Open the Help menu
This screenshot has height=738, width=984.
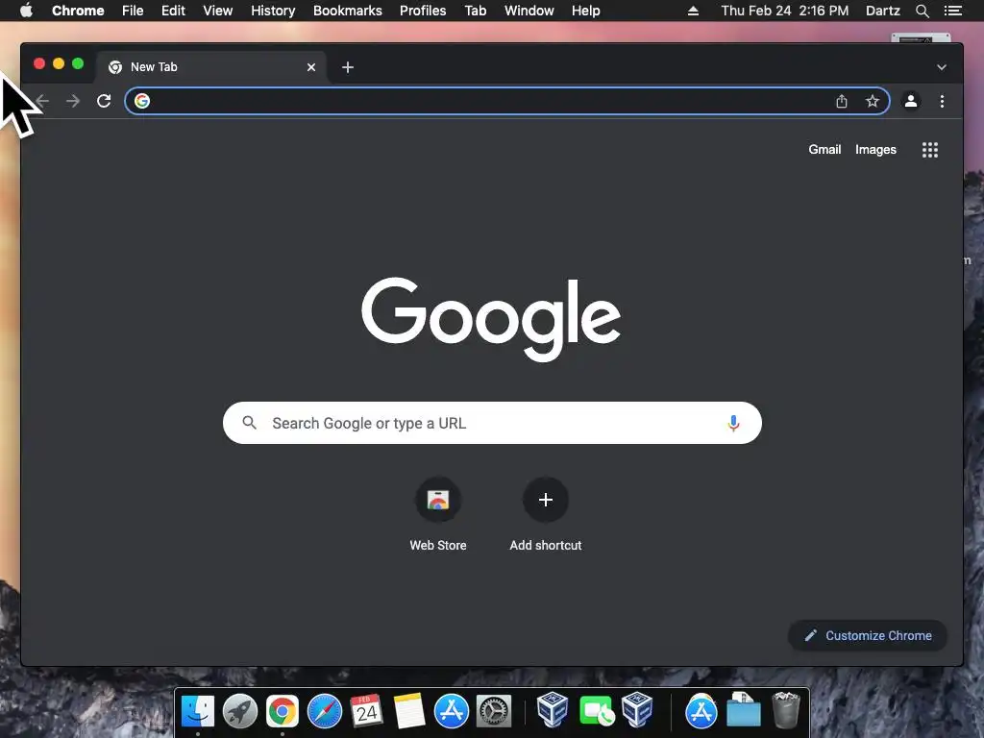pyautogui.click(x=585, y=11)
